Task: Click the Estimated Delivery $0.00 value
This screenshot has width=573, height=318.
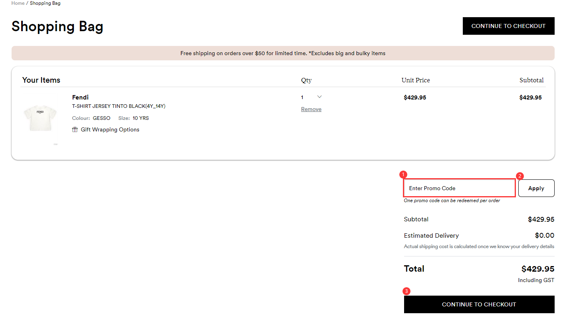Action: pos(545,235)
